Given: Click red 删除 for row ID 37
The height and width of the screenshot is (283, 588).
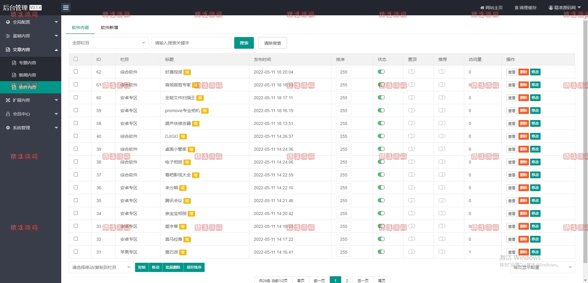Looking at the screenshot, I should (x=524, y=175).
